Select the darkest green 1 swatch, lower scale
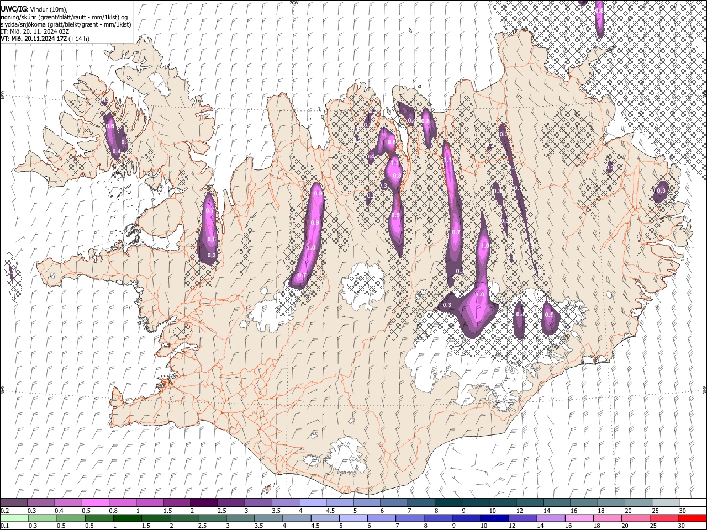Viewport: 707px width, 530px height. pyautogui.click(x=127, y=518)
